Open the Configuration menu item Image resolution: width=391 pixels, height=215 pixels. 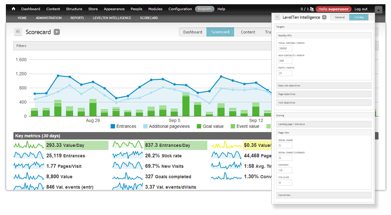[x=180, y=9]
